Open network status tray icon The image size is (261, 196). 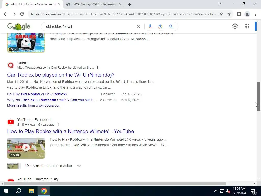222,191
